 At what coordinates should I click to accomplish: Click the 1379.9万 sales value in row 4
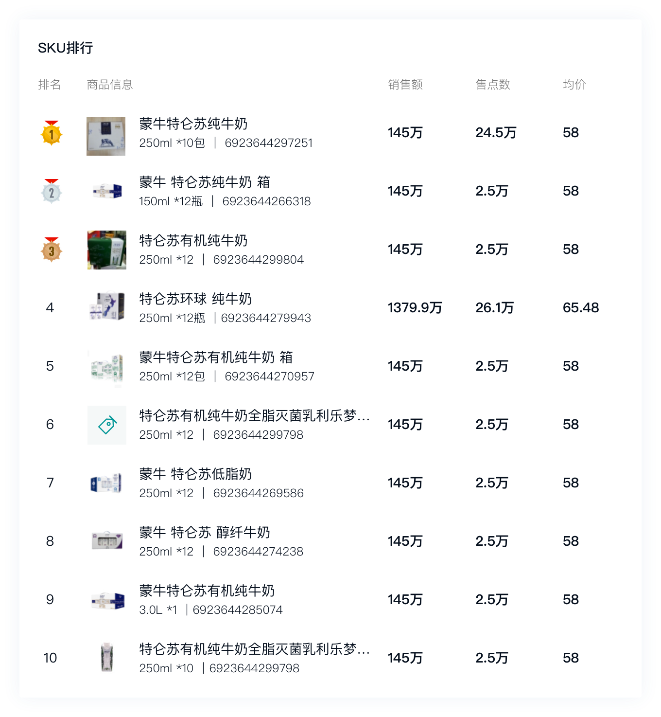(x=415, y=308)
